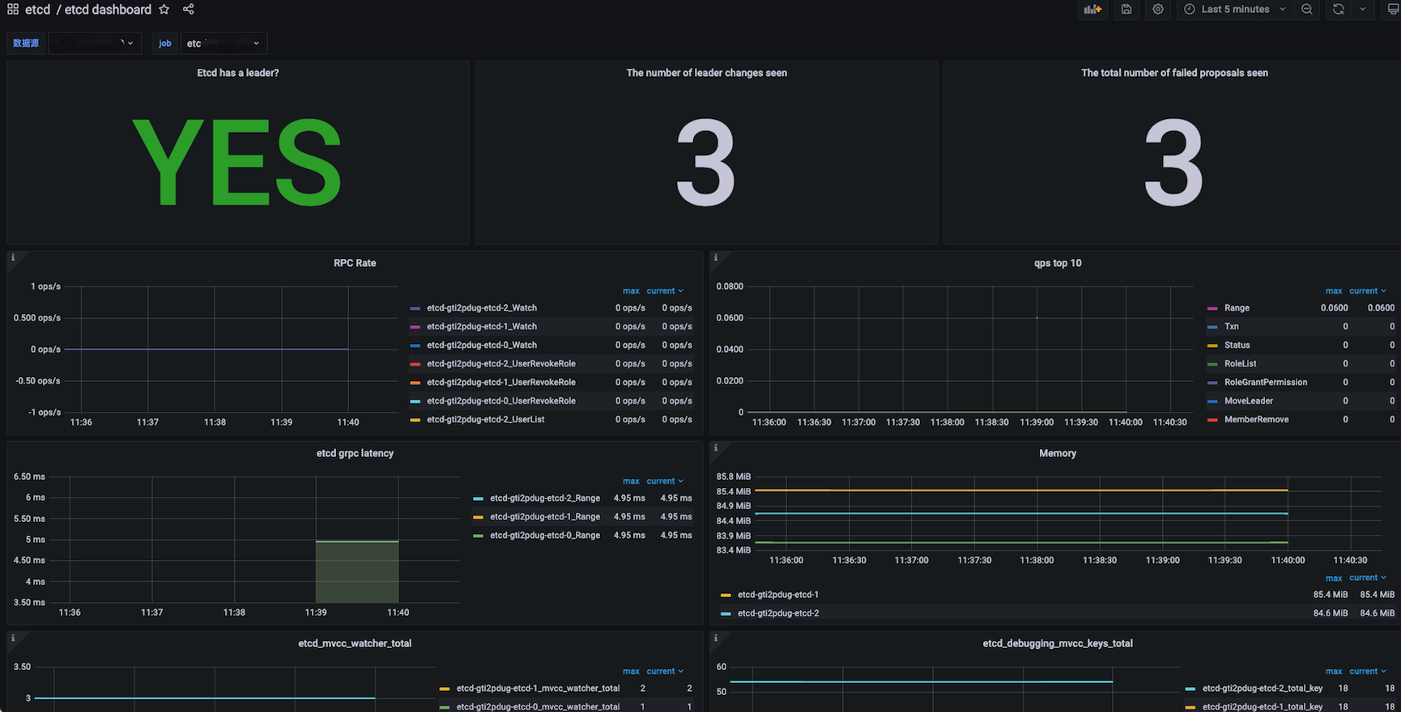Sort qps top 10 legend by max
Image resolution: width=1401 pixels, height=712 pixels.
coord(1334,291)
